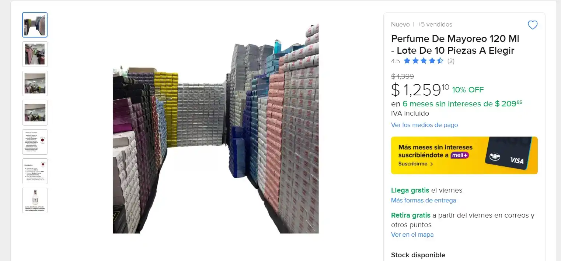Viewport: 561px width, 261px height.
Task: Click the product title Perfume De Mayoreo
Action: (455, 44)
